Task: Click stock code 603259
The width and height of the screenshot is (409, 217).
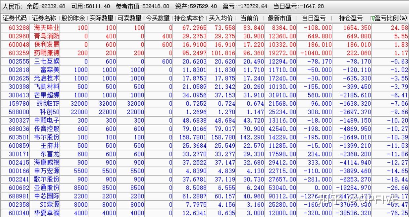Action: [x=19, y=53]
